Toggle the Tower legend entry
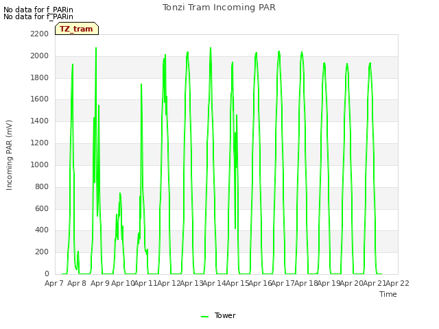Image resolution: width=439 pixels, height=329 pixels. 218,315
